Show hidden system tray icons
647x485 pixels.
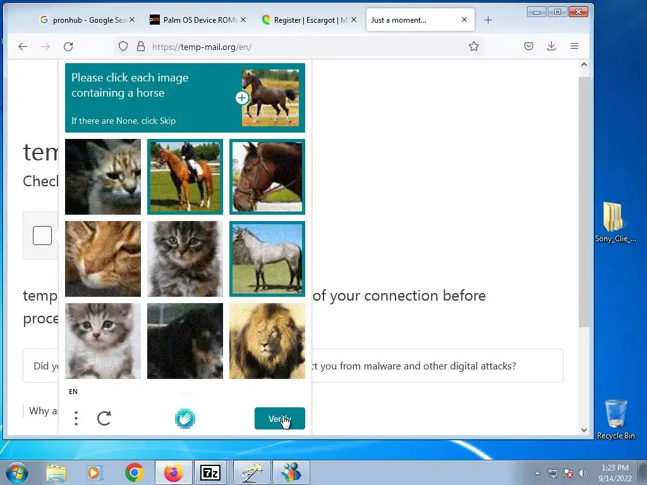537,473
